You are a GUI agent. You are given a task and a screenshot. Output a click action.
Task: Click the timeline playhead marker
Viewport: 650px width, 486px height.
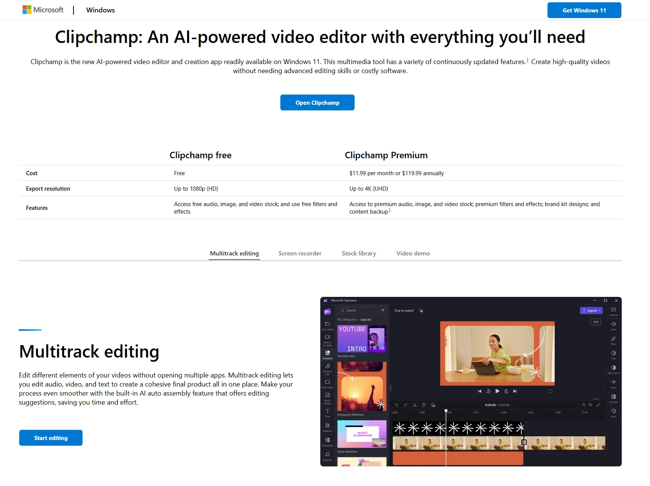pyautogui.click(x=446, y=411)
